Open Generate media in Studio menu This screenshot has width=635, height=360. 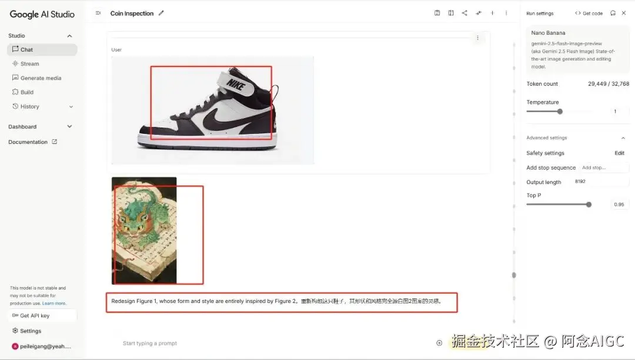click(x=42, y=78)
